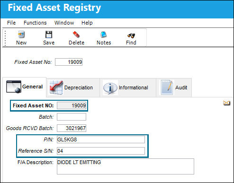
Task: Click the empty Batch field
Action: (x=72, y=117)
